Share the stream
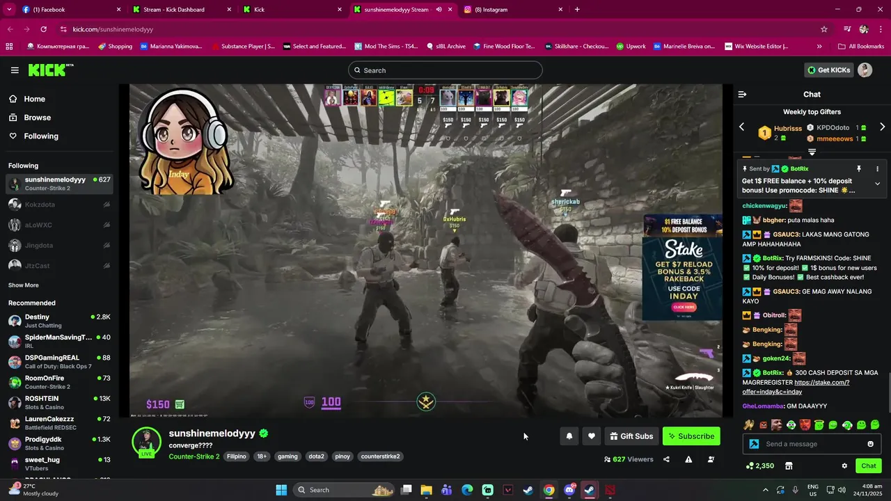The height and width of the screenshot is (501, 891). click(x=666, y=459)
